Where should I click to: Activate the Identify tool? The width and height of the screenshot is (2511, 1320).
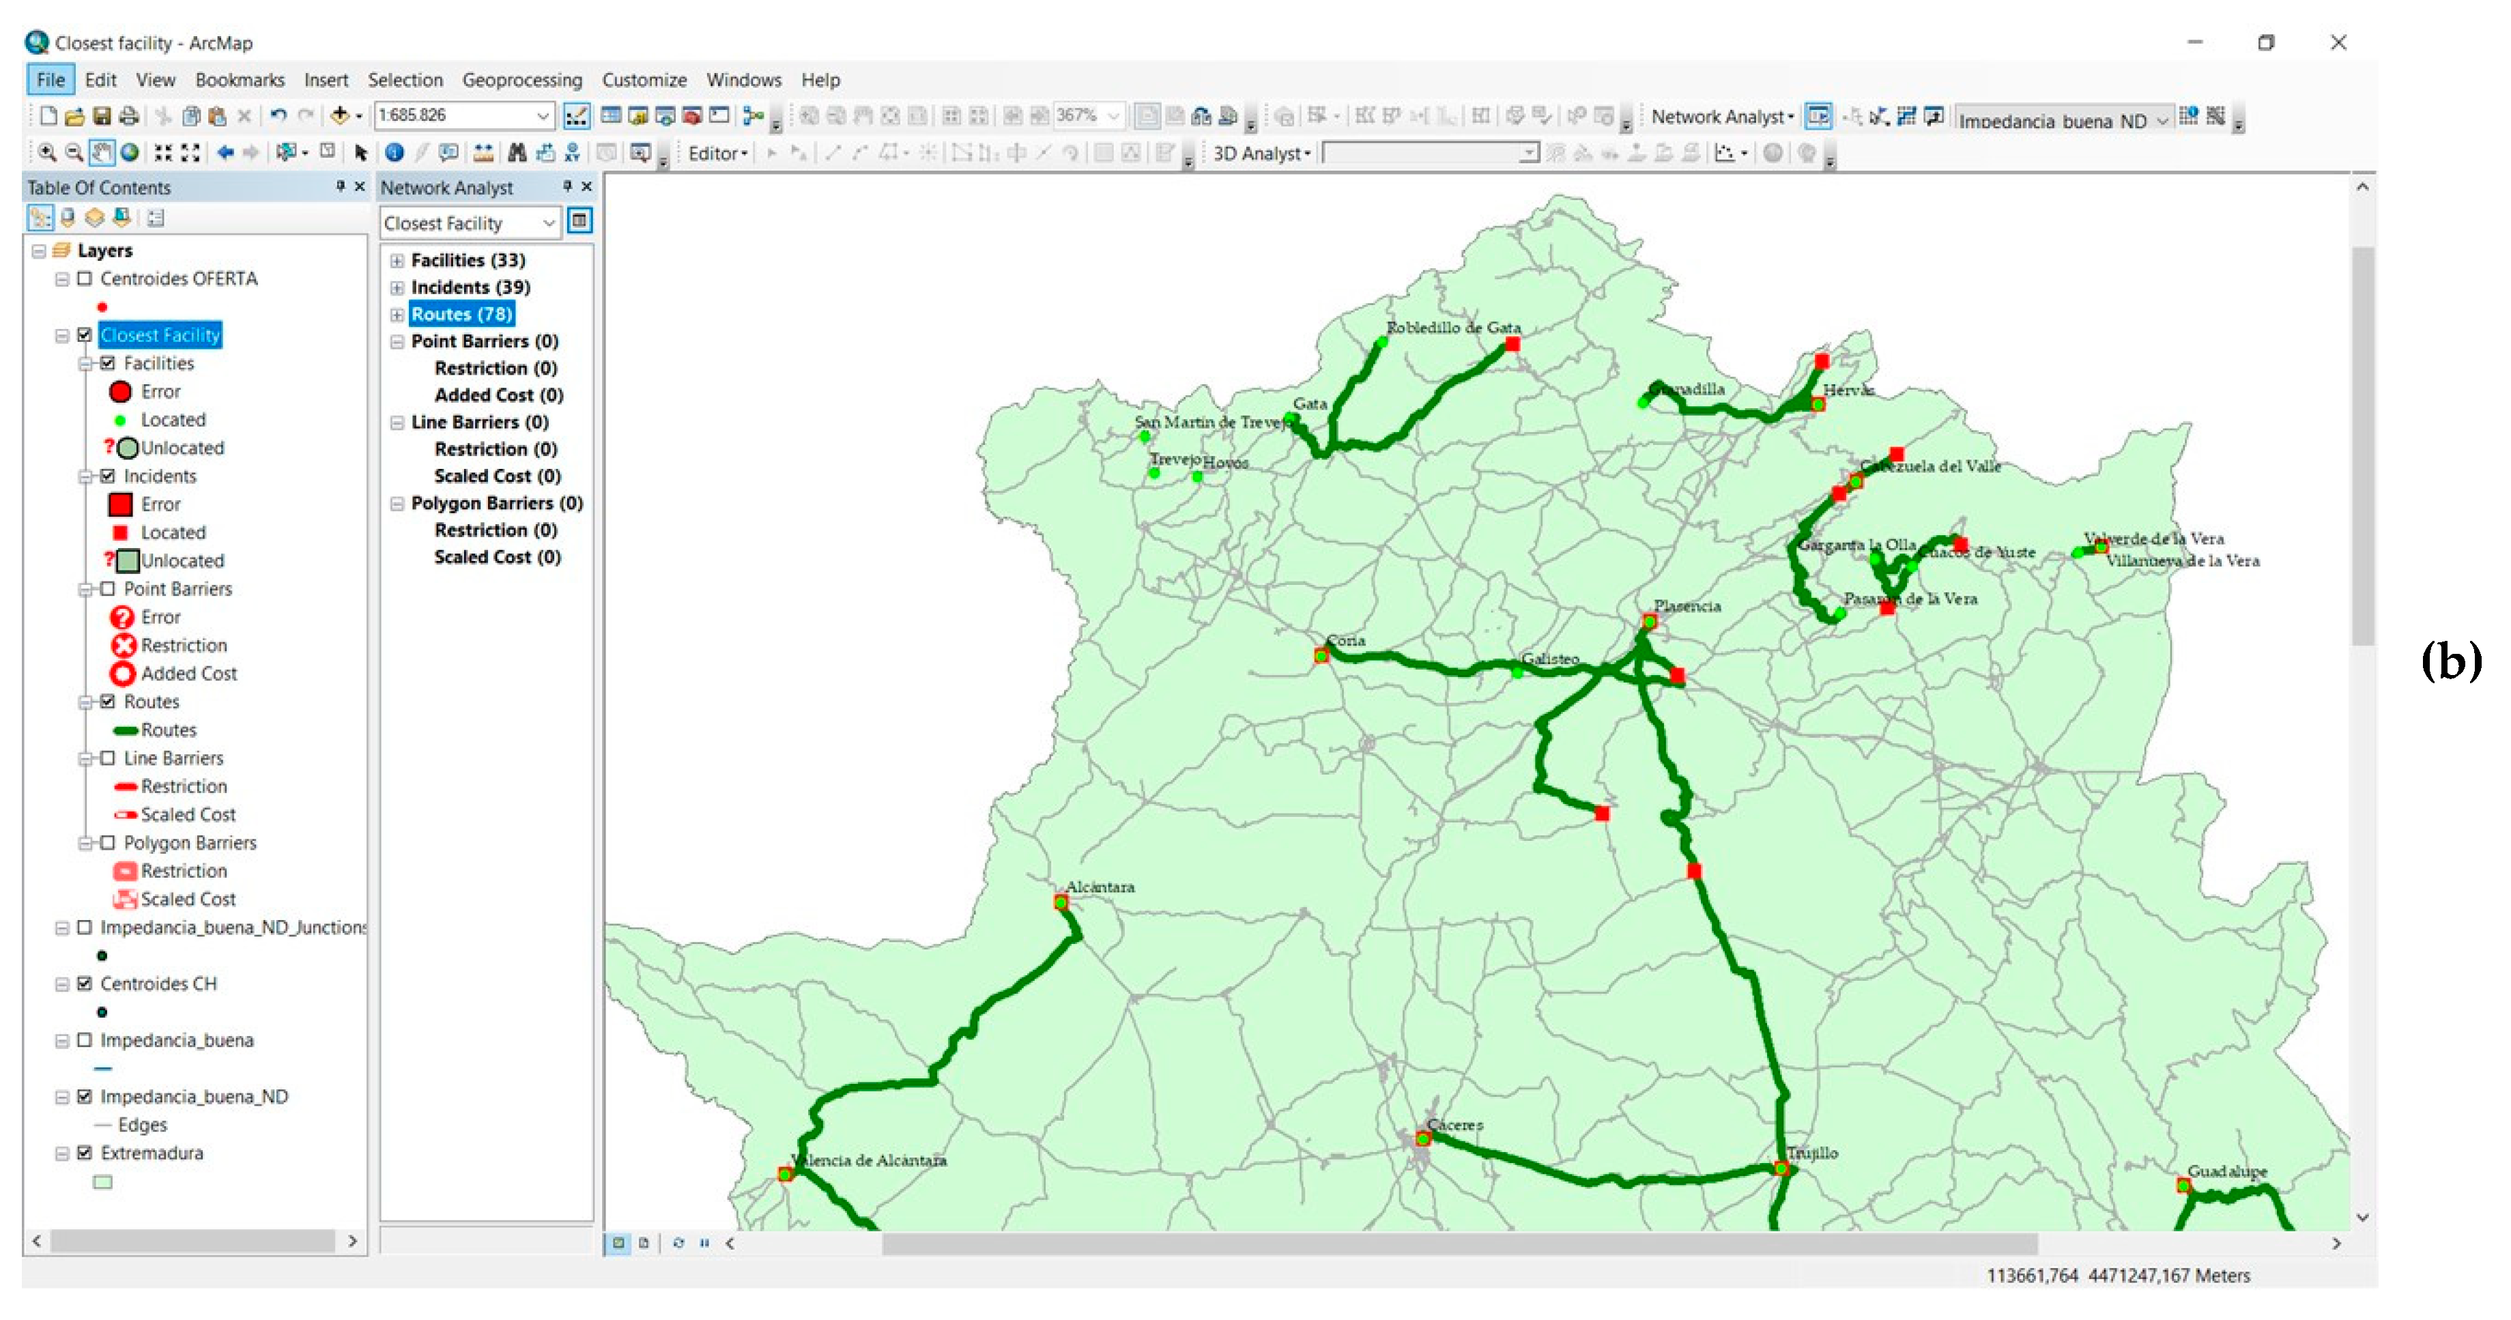pos(394,152)
